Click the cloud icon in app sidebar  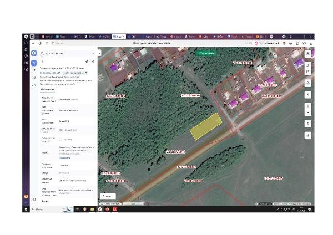[x=34, y=85]
